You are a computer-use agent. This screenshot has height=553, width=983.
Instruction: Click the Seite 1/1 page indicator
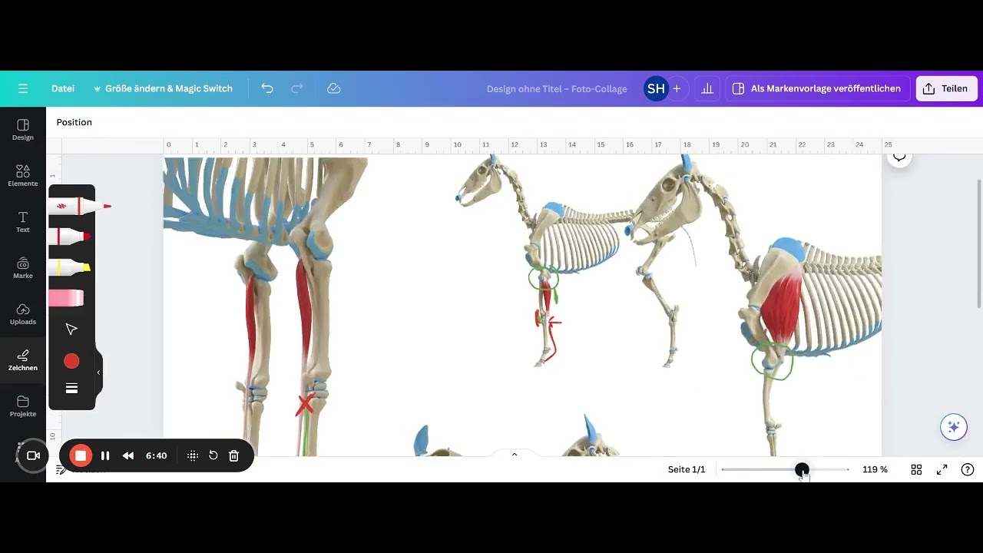[687, 469]
